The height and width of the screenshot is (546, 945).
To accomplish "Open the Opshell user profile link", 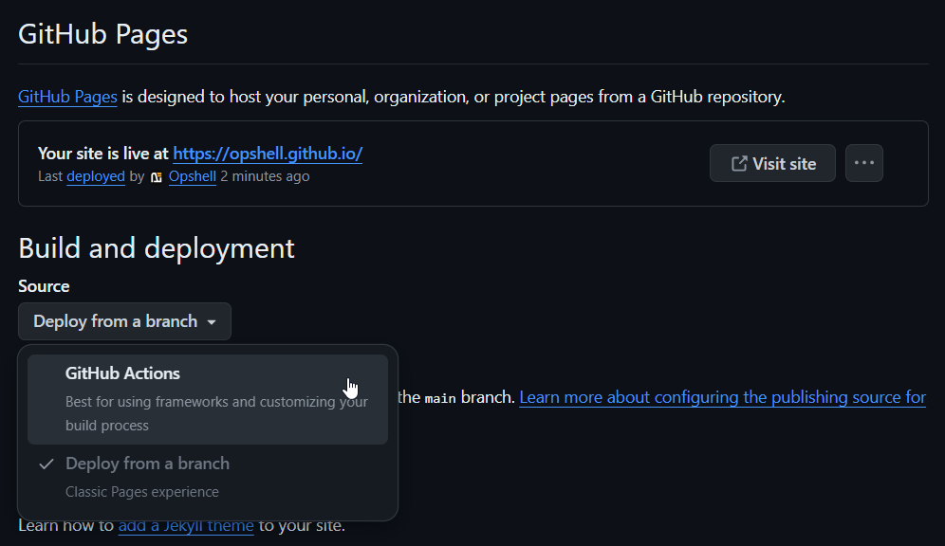I will pos(193,176).
